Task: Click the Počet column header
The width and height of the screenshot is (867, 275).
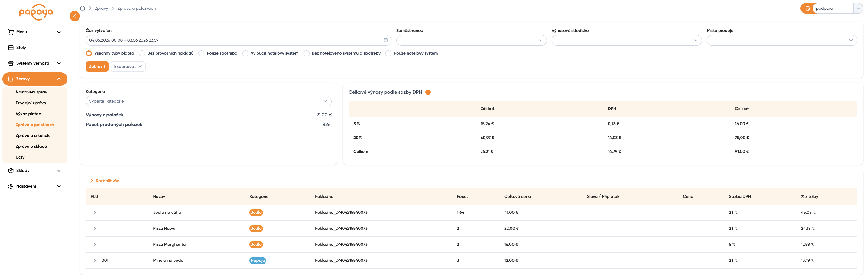Action: [x=462, y=196]
